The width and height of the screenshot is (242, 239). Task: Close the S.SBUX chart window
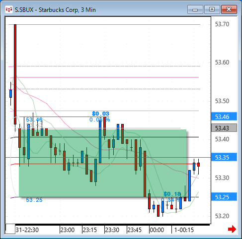click(x=229, y=9)
